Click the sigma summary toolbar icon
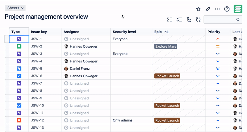Image resolution: width=247 pixels, height=132 pixels. pos(170,20)
